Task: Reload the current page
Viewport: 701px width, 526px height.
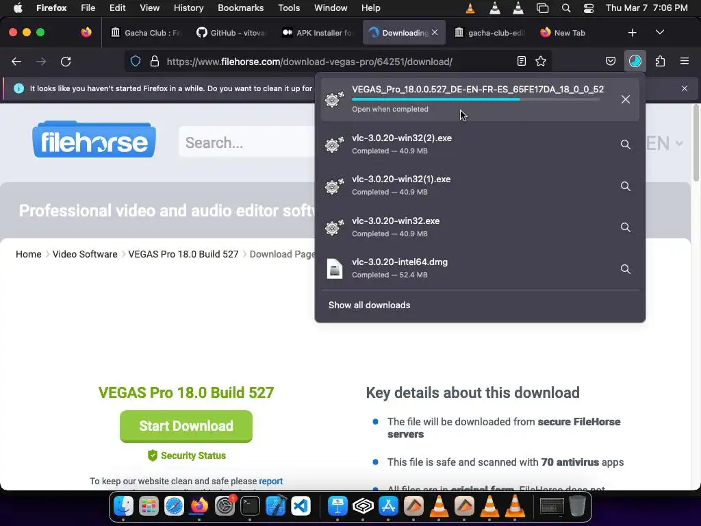Action: 66,61
